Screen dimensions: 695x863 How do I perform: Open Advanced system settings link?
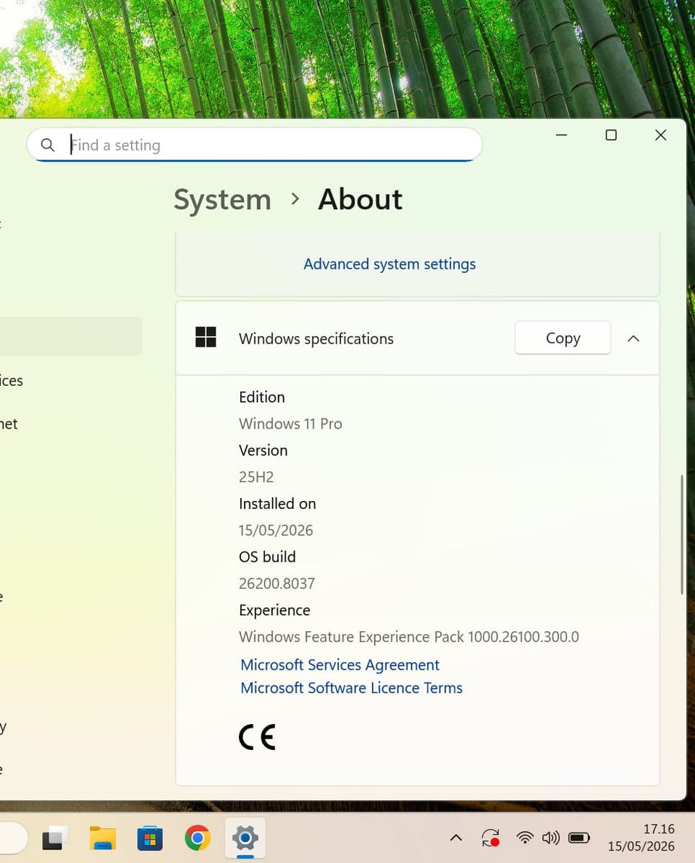pyautogui.click(x=389, y=264)
